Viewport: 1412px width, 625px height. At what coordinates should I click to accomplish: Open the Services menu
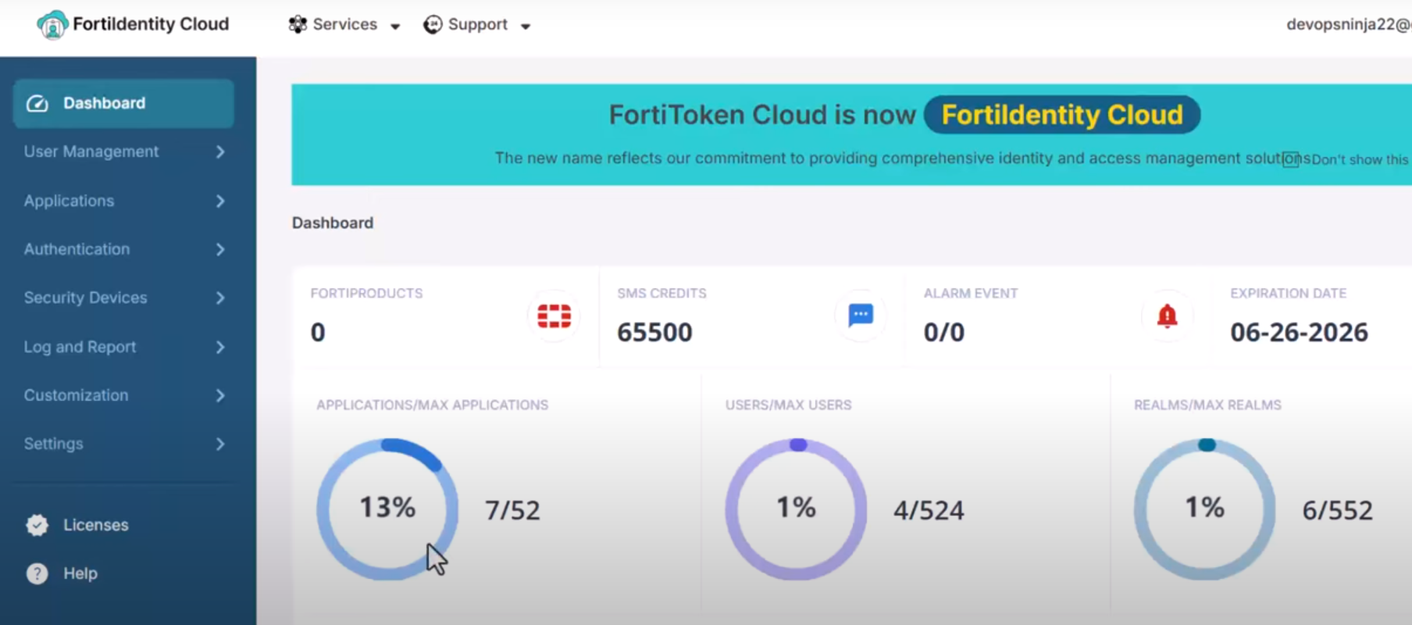[x=344, y=25]
